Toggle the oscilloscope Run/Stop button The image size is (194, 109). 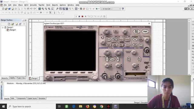click(136, 31)
